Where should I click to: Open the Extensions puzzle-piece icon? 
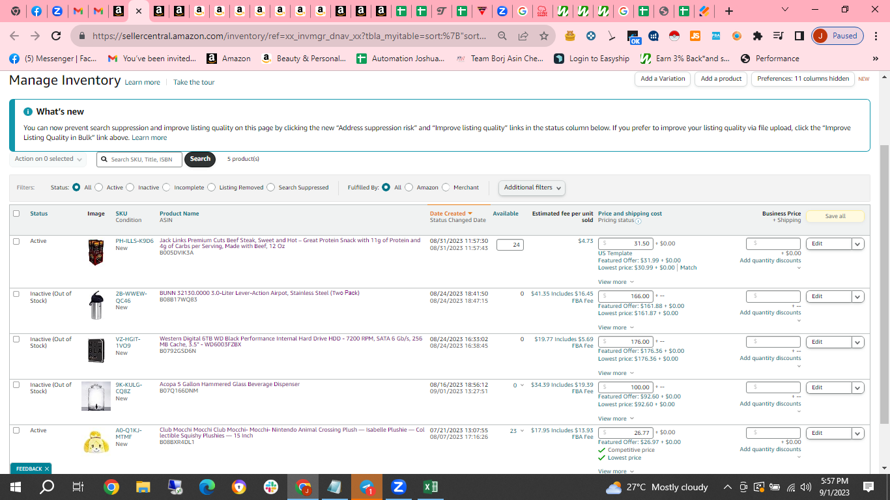pyautogui.click(x=757, y=36)
